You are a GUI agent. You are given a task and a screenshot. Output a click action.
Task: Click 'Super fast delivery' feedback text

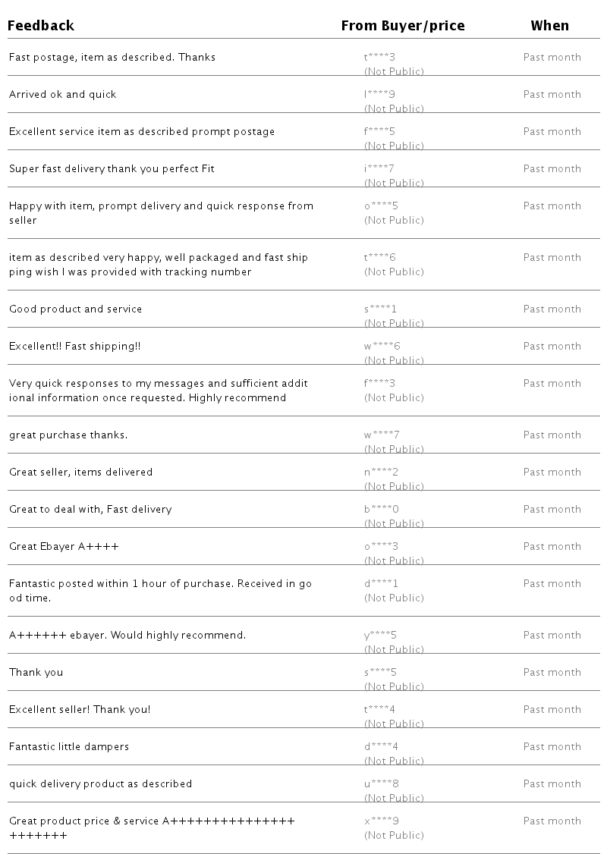[x=112, y=169]
